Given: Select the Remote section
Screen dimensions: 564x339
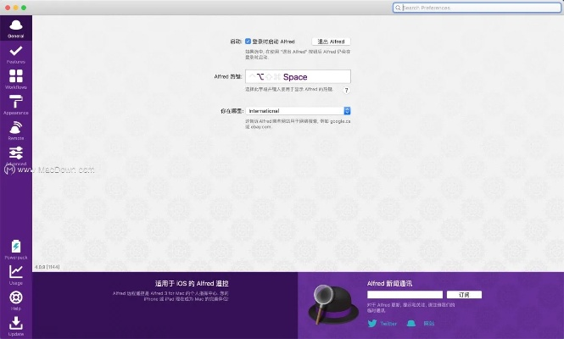Looking at the screenshot, I should [15, 130].
